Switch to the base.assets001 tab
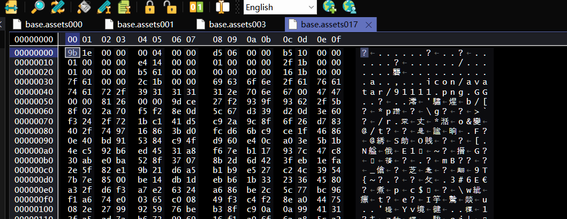The image size is (567, 219). click(x=139, y=25)
